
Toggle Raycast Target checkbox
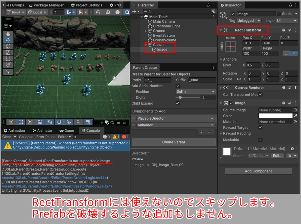(x=260, y=128)
